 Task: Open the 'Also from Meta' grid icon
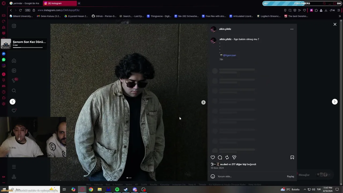(14, 177)
